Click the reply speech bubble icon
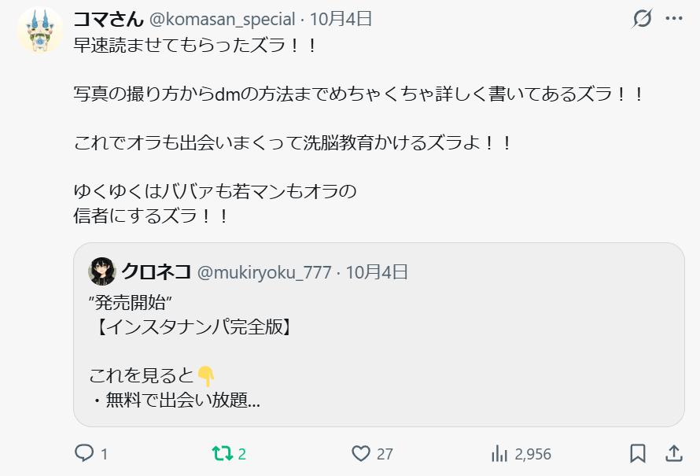700x476 pixels. point(84,453)
